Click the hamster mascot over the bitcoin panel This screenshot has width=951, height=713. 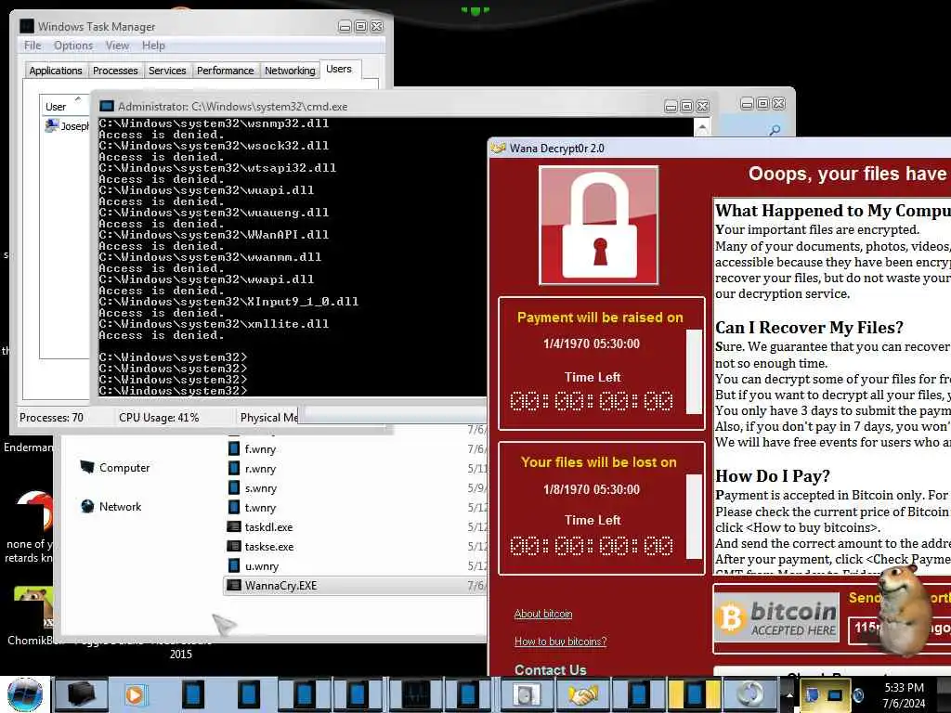coord(904,609)
